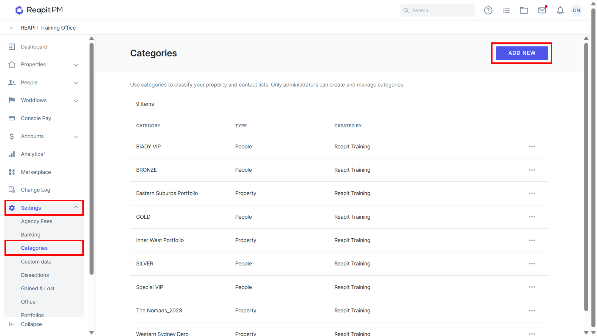The height and width of the screenshot is (336, 597).
Task: Open the ON user avatar
Action: tap(576, 10)
